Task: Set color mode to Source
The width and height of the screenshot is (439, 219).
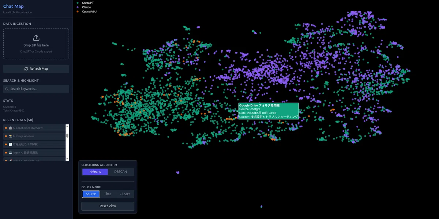Action: tap(91, 194)
